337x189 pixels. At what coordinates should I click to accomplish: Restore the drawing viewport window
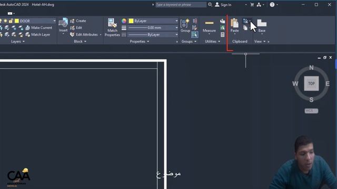[x=325, y=57]
